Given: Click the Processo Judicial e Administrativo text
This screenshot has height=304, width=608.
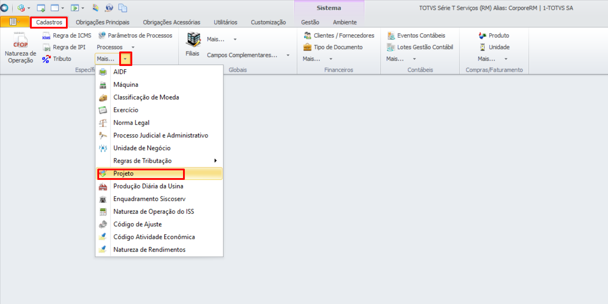Looking at the screenshot, I should pyautogui.click(x=161, y=135).
